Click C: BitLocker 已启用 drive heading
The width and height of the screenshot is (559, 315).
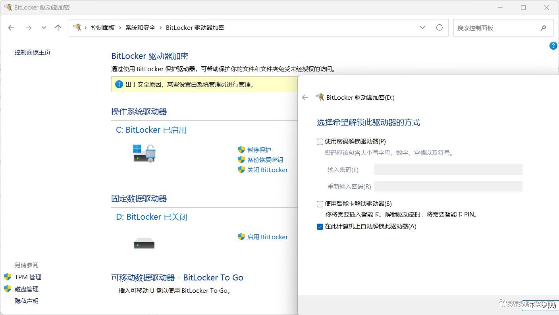pos(151,130)
